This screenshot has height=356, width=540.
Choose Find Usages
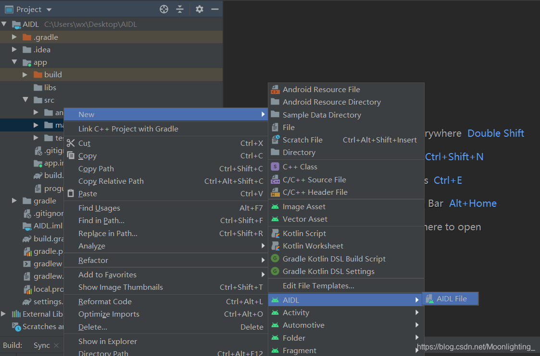tap(165, 208)
